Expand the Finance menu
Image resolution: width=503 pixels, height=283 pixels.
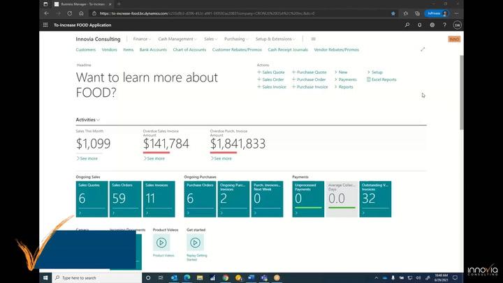point(143,39)
